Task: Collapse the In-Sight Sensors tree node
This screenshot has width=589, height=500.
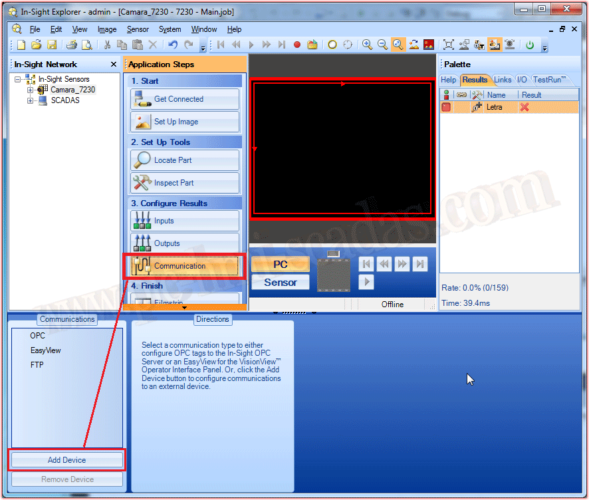Action: [17, 79]
